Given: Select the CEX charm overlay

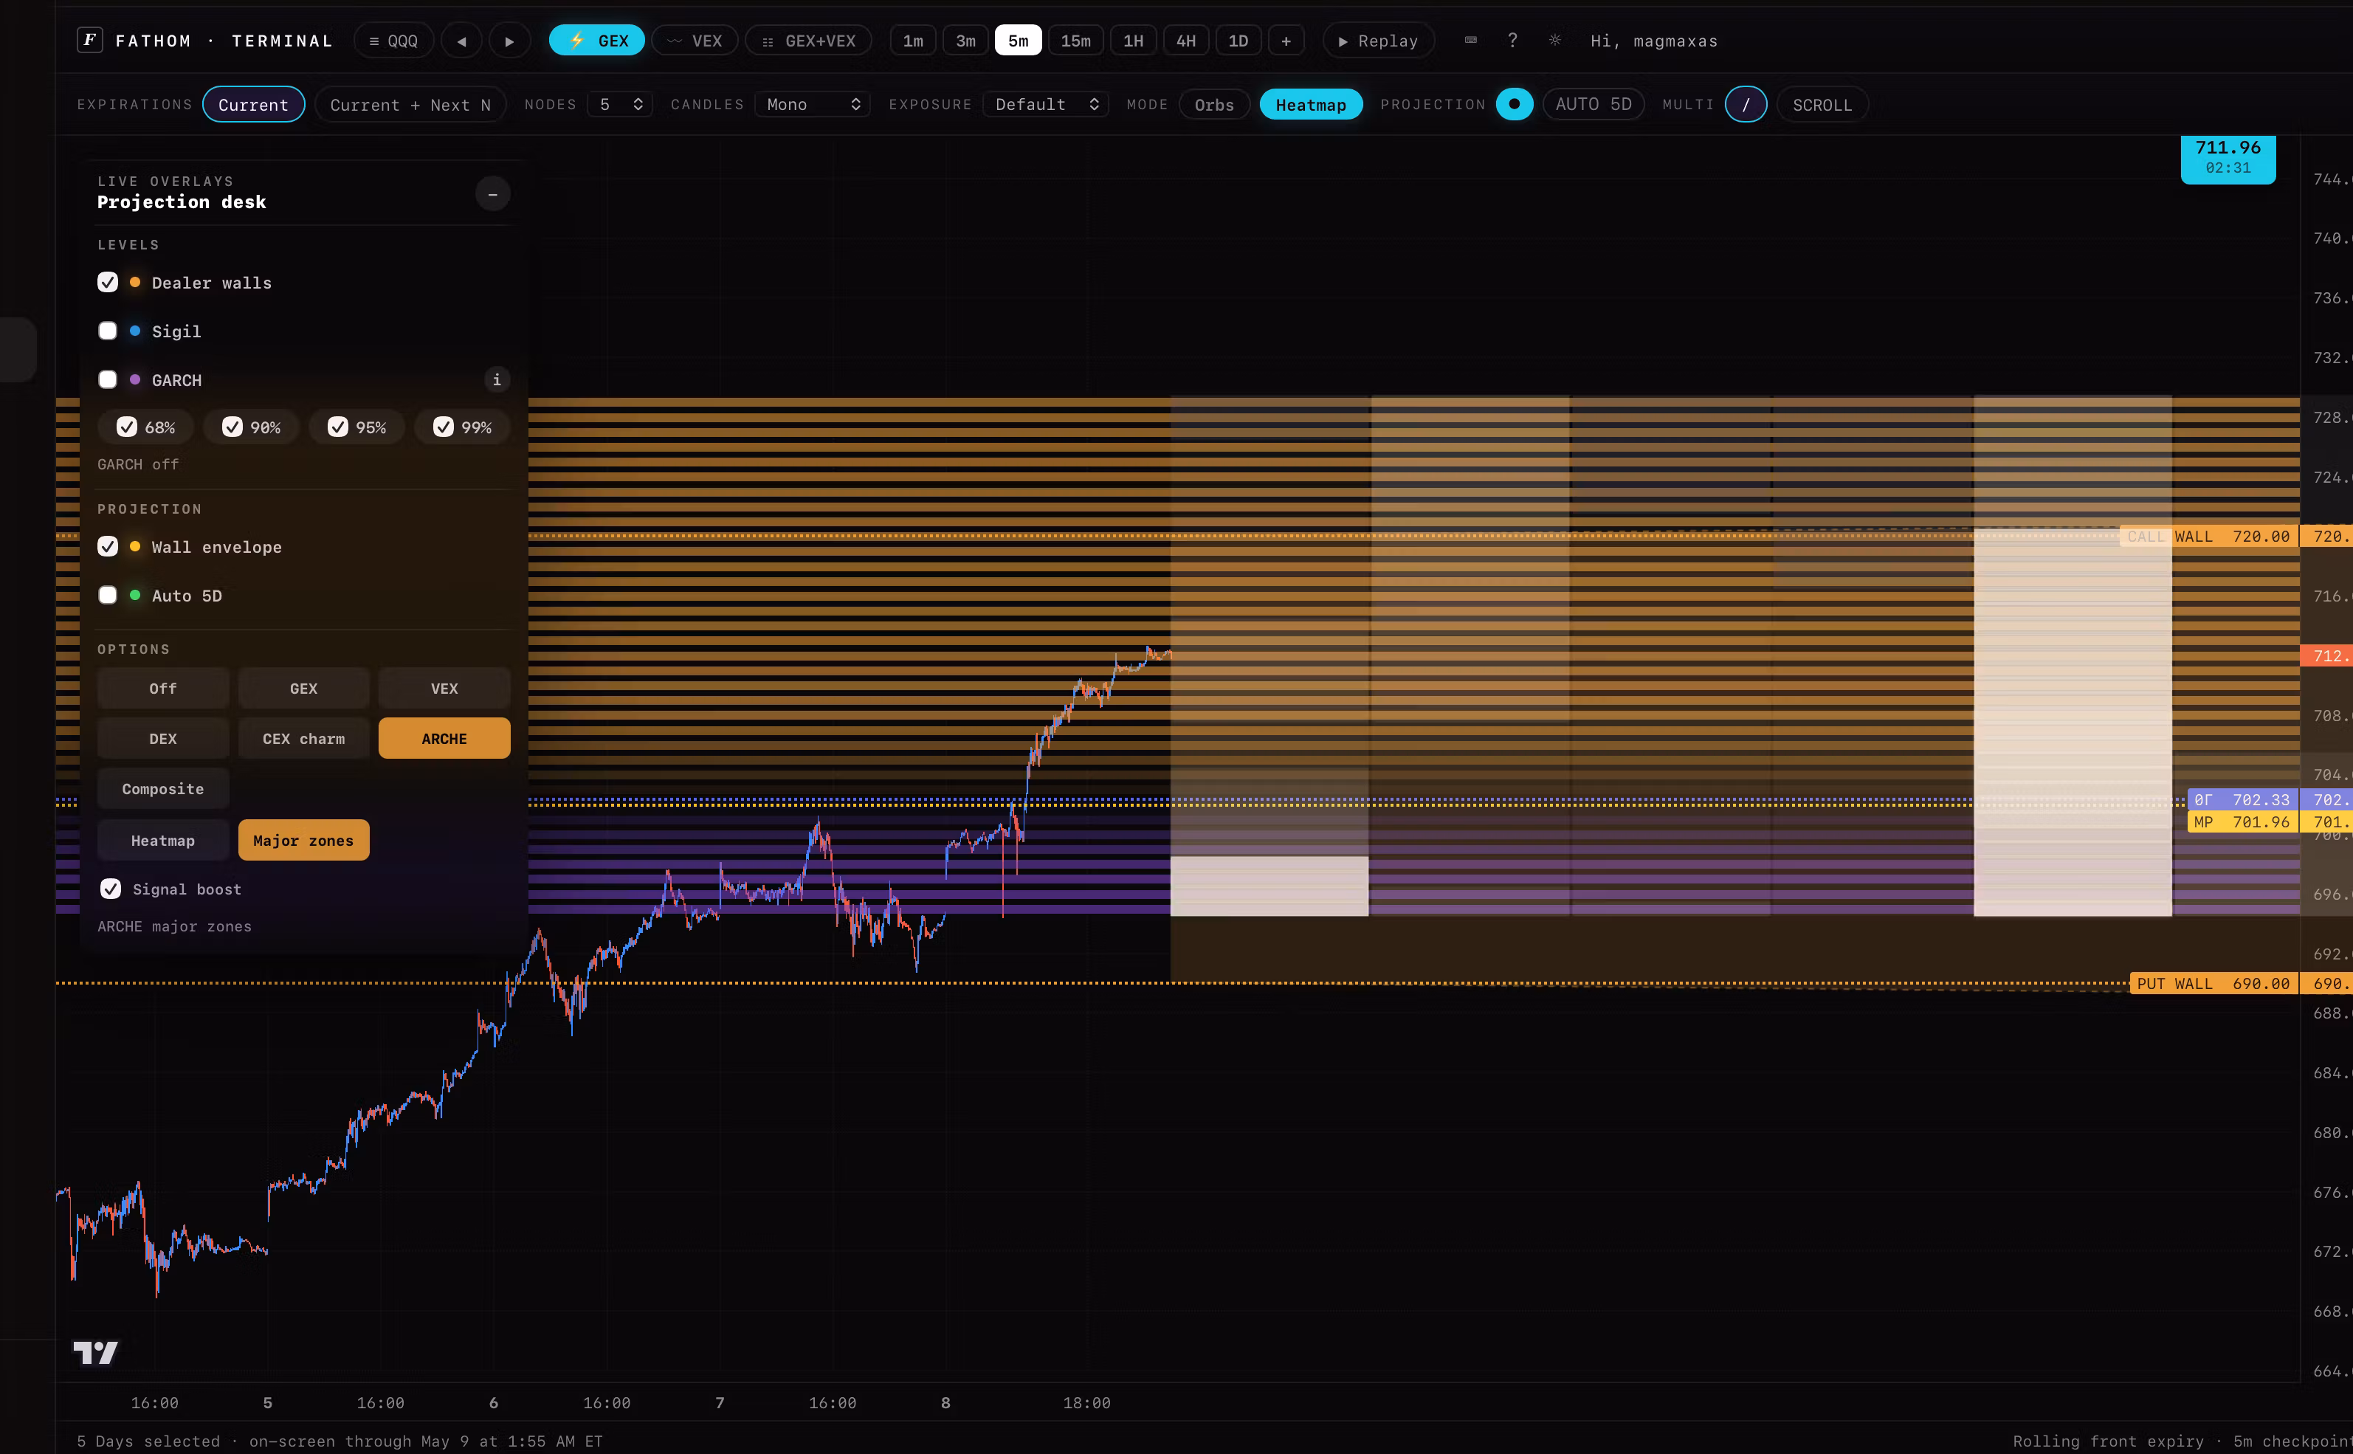Looking at the screenshot, I should (304, 739).
